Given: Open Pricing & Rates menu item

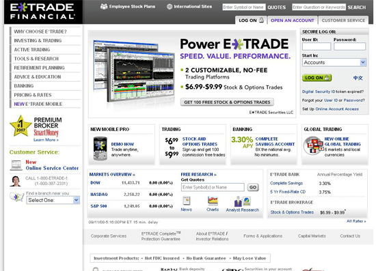Looking at the screenshot, I should (45, 95).
